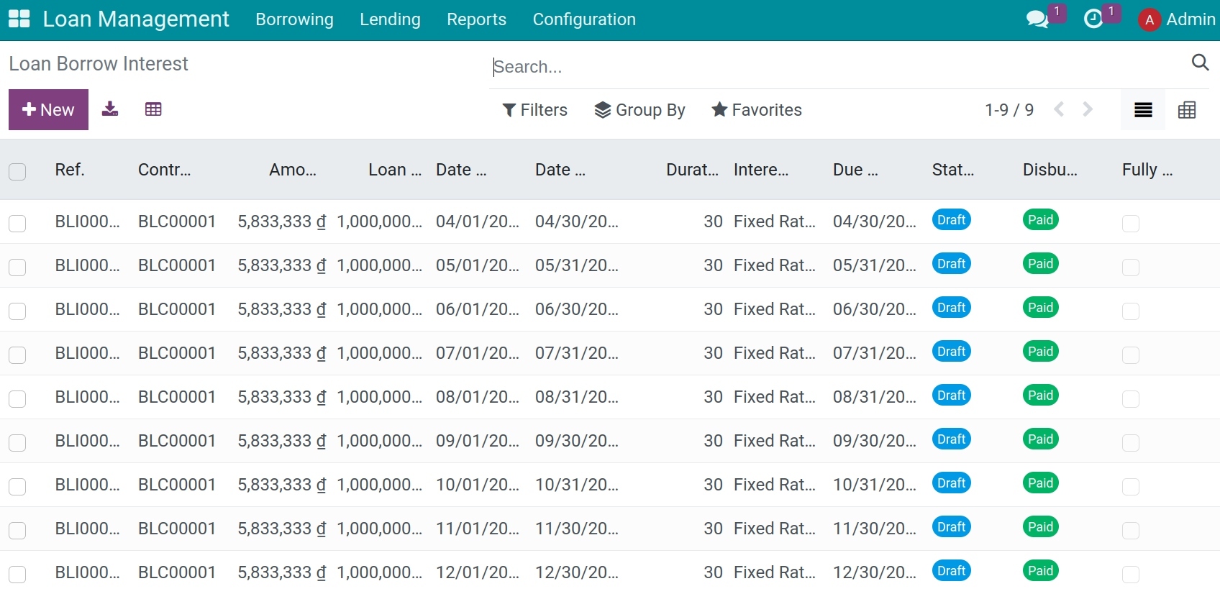
Task: Click Paid badge in 08/01 row
Action: pyautogui.click(x=1040, y=396)
